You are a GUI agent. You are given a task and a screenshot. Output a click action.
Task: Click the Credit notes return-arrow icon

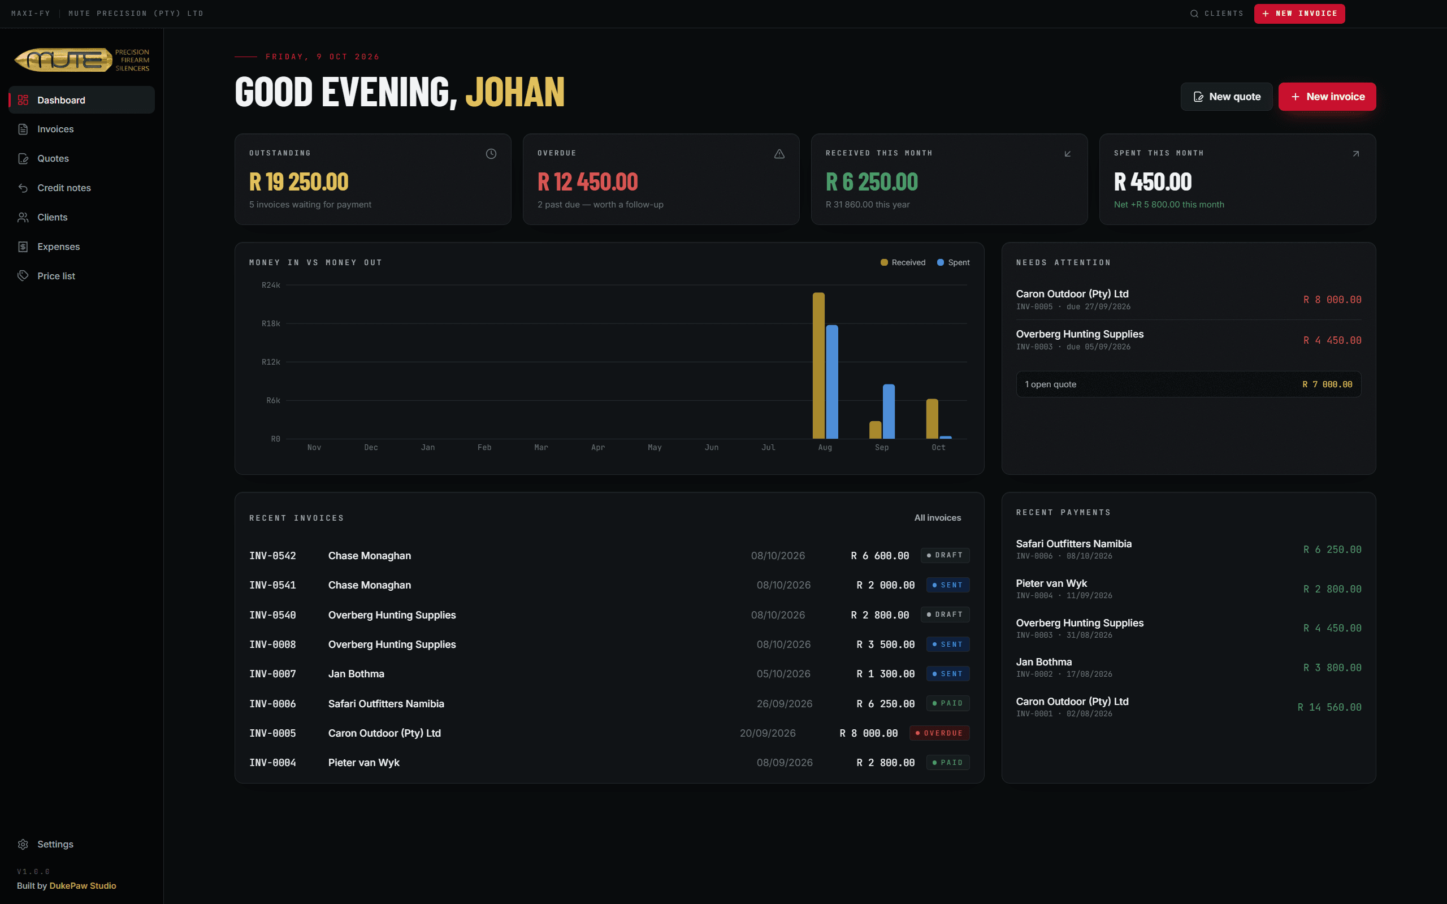(23, 188)
